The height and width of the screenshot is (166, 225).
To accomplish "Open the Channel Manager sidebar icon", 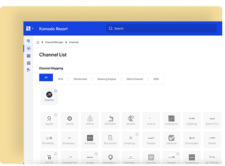I will pos(28,48).
